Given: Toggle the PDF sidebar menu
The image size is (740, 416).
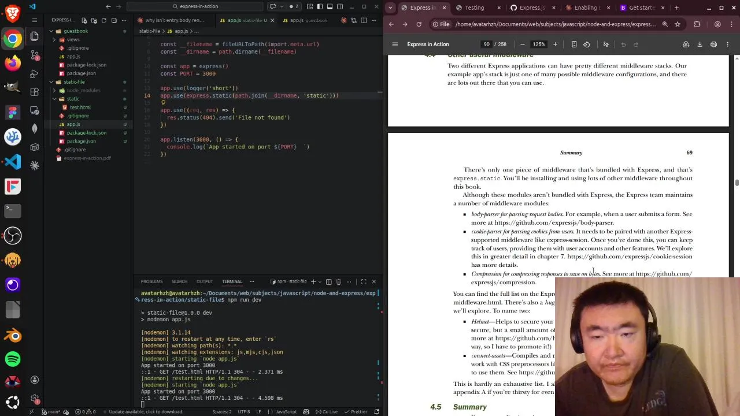Looking at the screenshot, I should click(395, 44).
